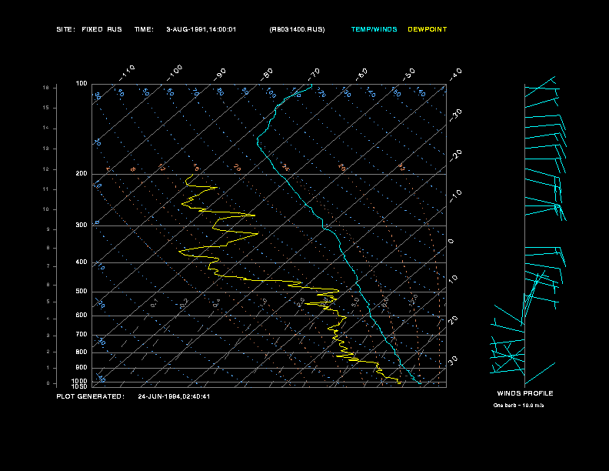Click the white -20 temperature label on right edge
The image size is (609, 471).
pos(455,155)
